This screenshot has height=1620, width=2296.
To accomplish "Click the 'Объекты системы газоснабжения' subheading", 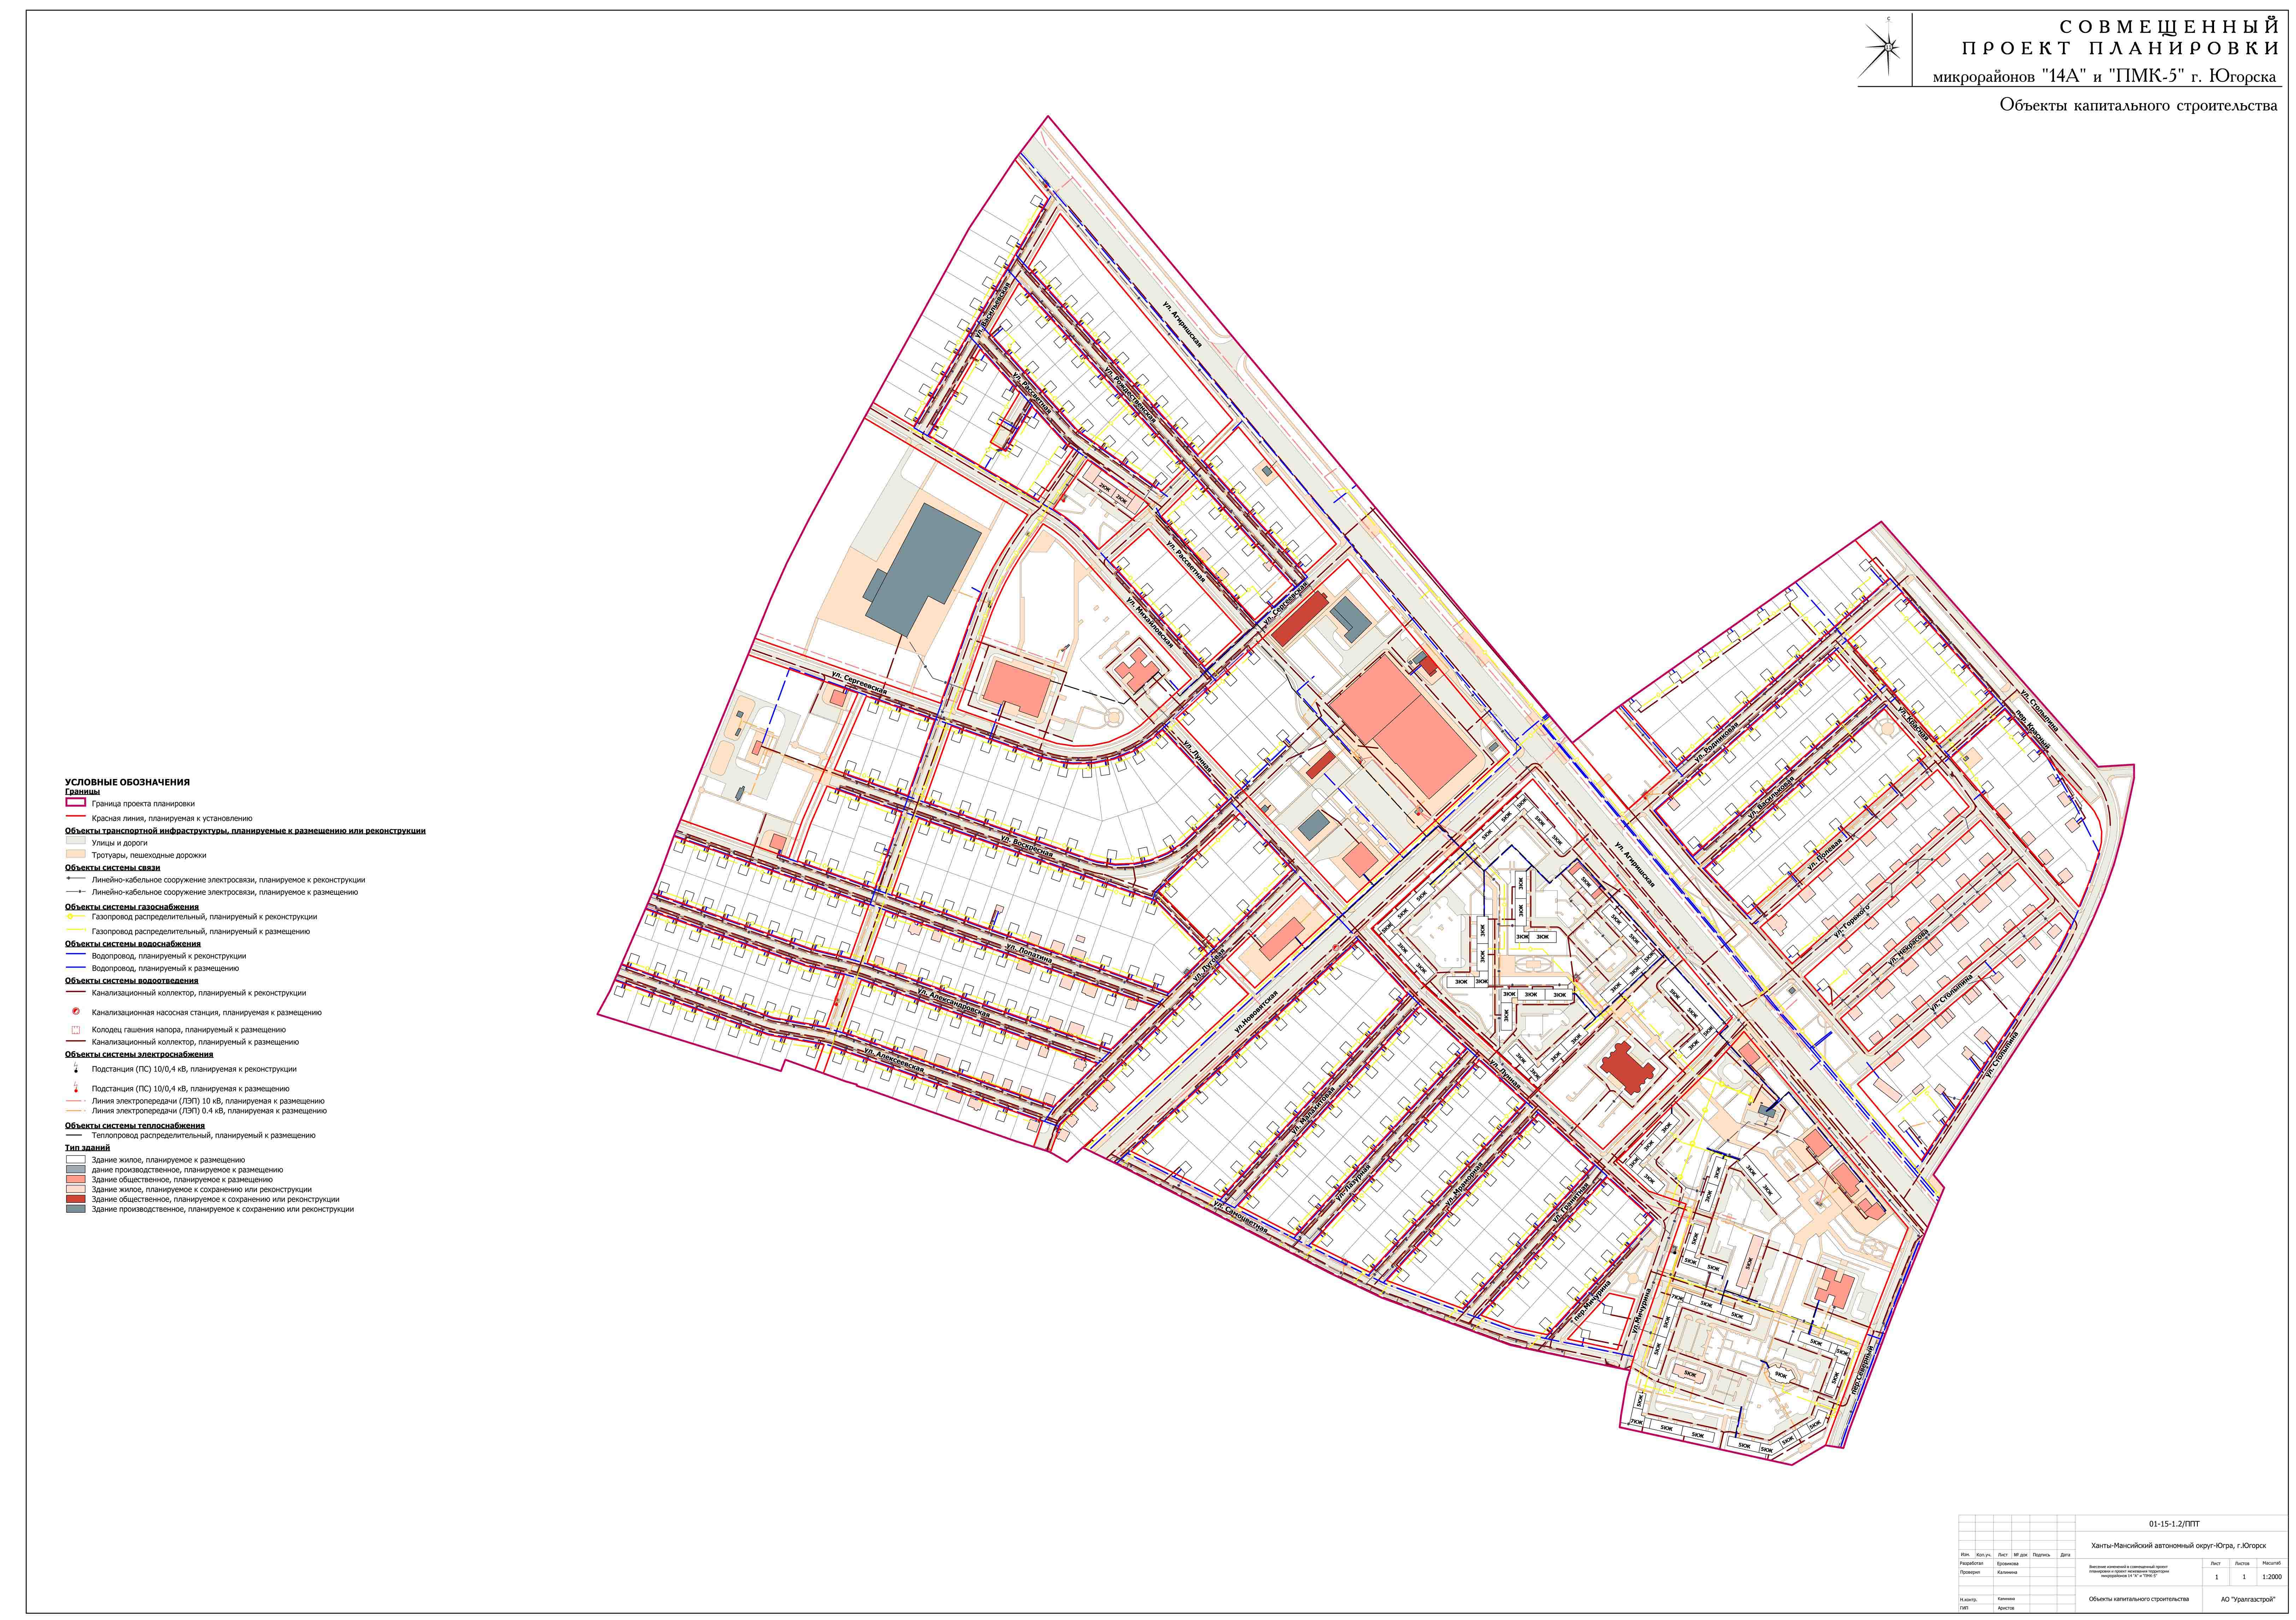I will coord(132,907).
